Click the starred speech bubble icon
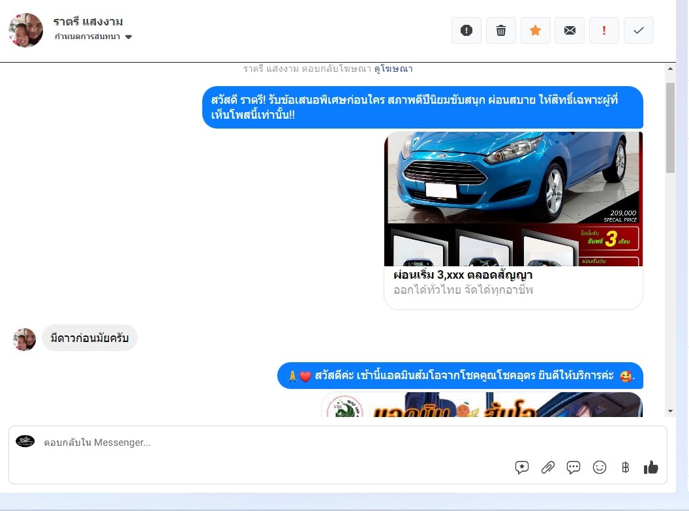The height and width of the screenshot is (511, 689). pyautogui.click(x=522, y=467)
